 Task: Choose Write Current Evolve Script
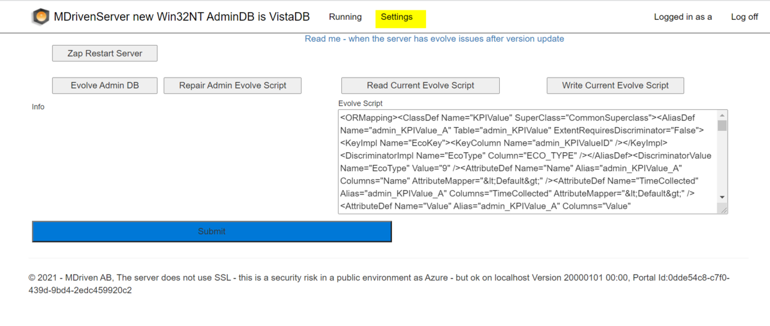(615, 85)
